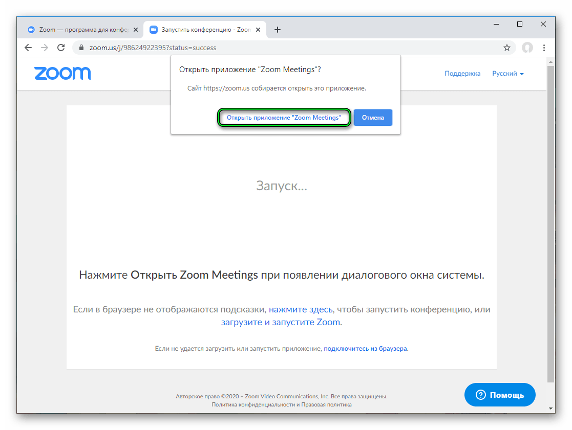Click 'загрузите и запустите Zoom' link
572x430 pixels.
click(281, 322)
